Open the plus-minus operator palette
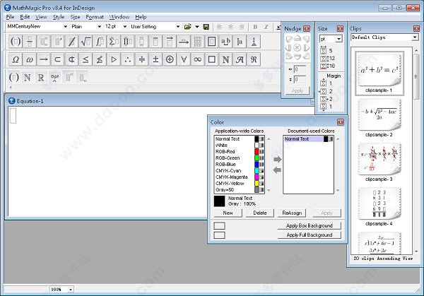424x296 pixels. click(155, 59)
